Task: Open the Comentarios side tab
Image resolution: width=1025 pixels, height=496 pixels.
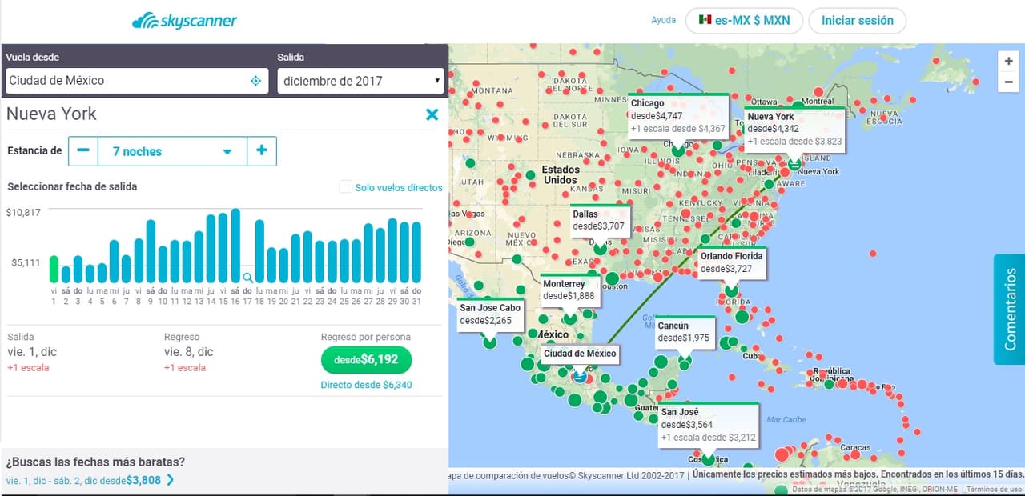Action: click(x=1009, y=309)
